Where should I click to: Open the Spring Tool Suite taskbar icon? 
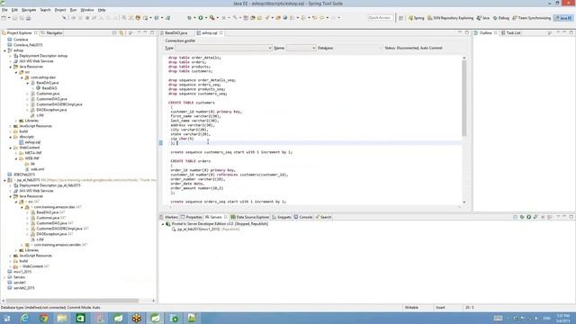(x=155, y=318)
